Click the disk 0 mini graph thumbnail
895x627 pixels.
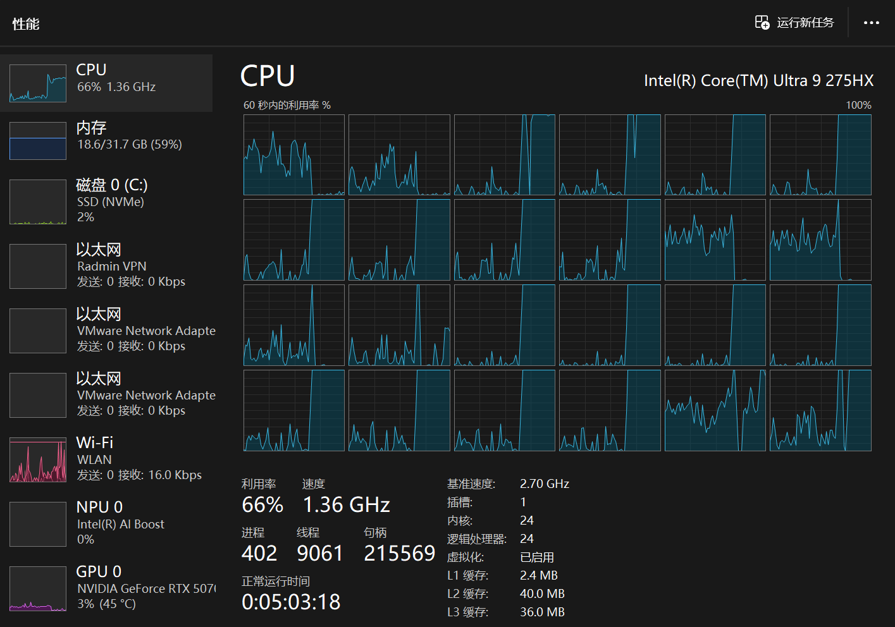[x=38, y=202]
